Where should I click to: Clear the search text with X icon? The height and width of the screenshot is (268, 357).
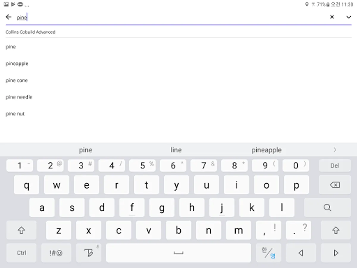point(332,17)
